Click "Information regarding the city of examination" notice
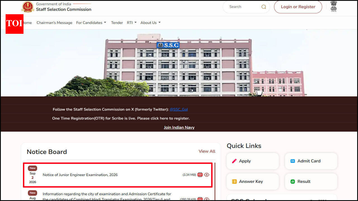Image resolution: width=358 pixels, height=201 pixels. point(107,197)
